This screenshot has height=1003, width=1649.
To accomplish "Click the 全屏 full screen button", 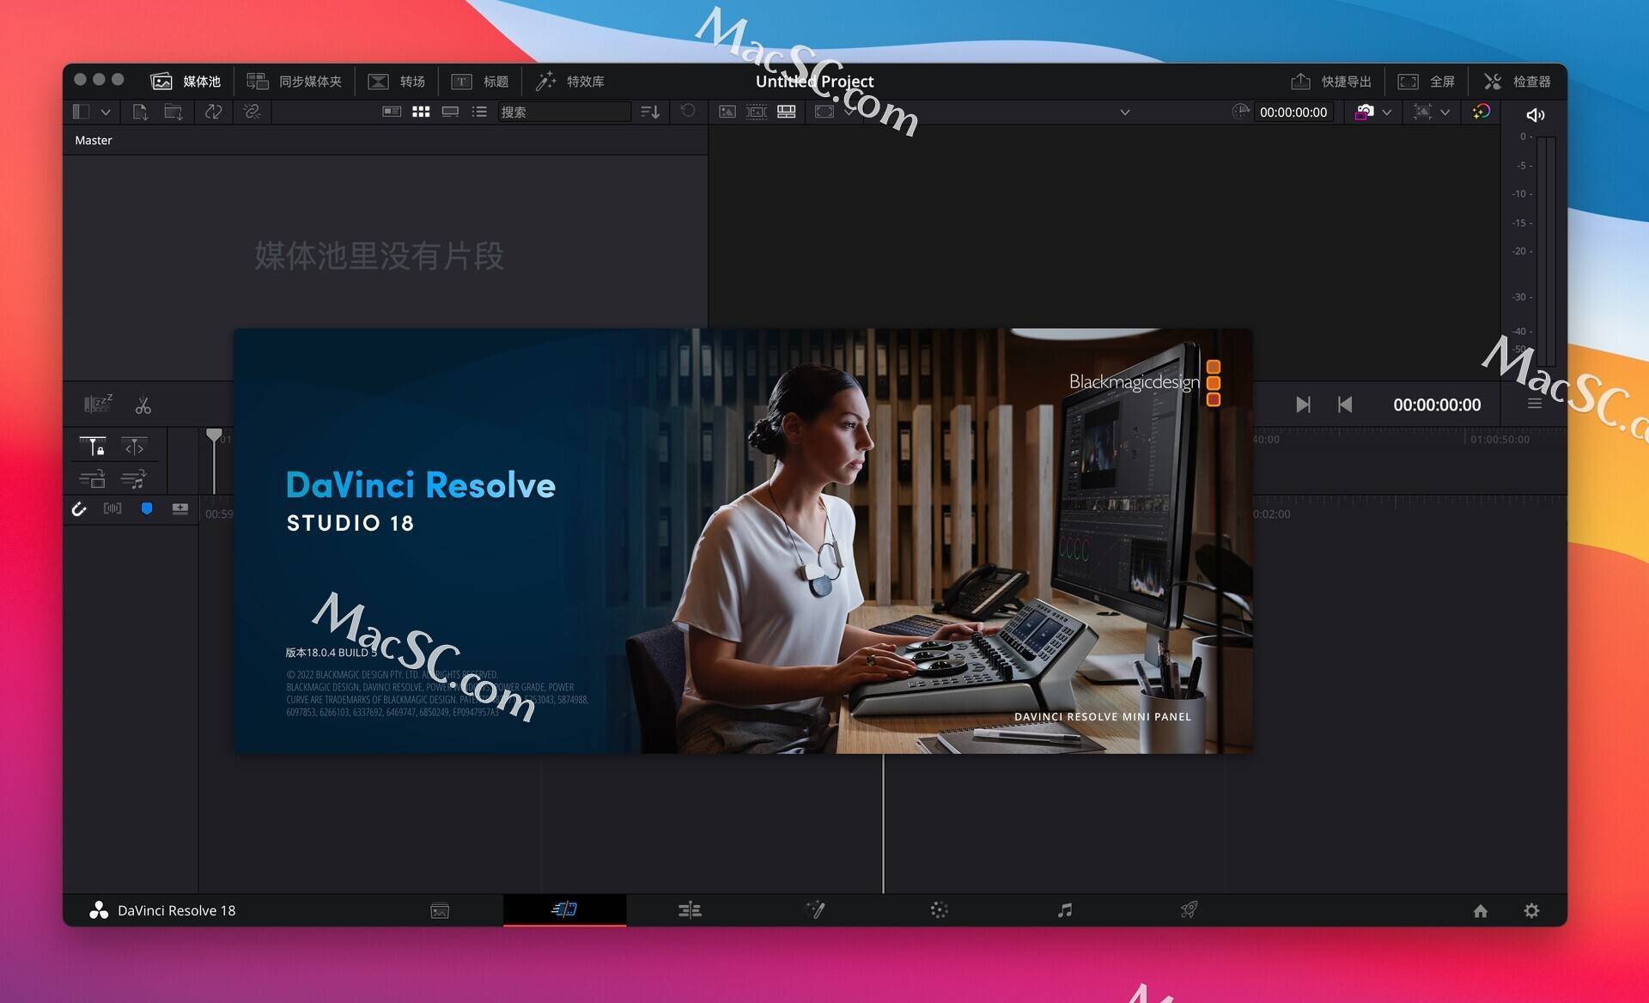I will (x=1426, y=82).
